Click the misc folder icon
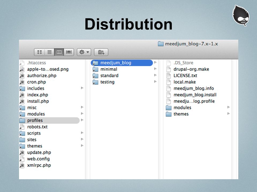The image size is (257, 192). click(x=22, y=108)
